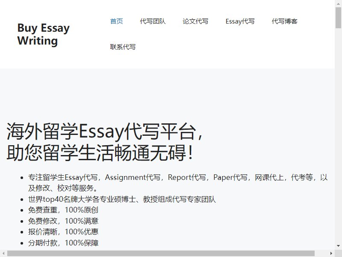The image size is (342, 257).
Task: Click the heading 海外留学Essay代写平台
Action: [105, 131]
